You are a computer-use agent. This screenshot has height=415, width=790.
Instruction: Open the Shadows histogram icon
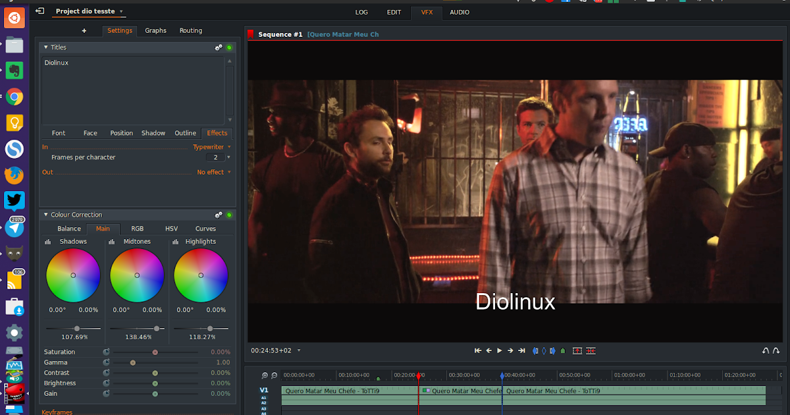pos(48,242)
